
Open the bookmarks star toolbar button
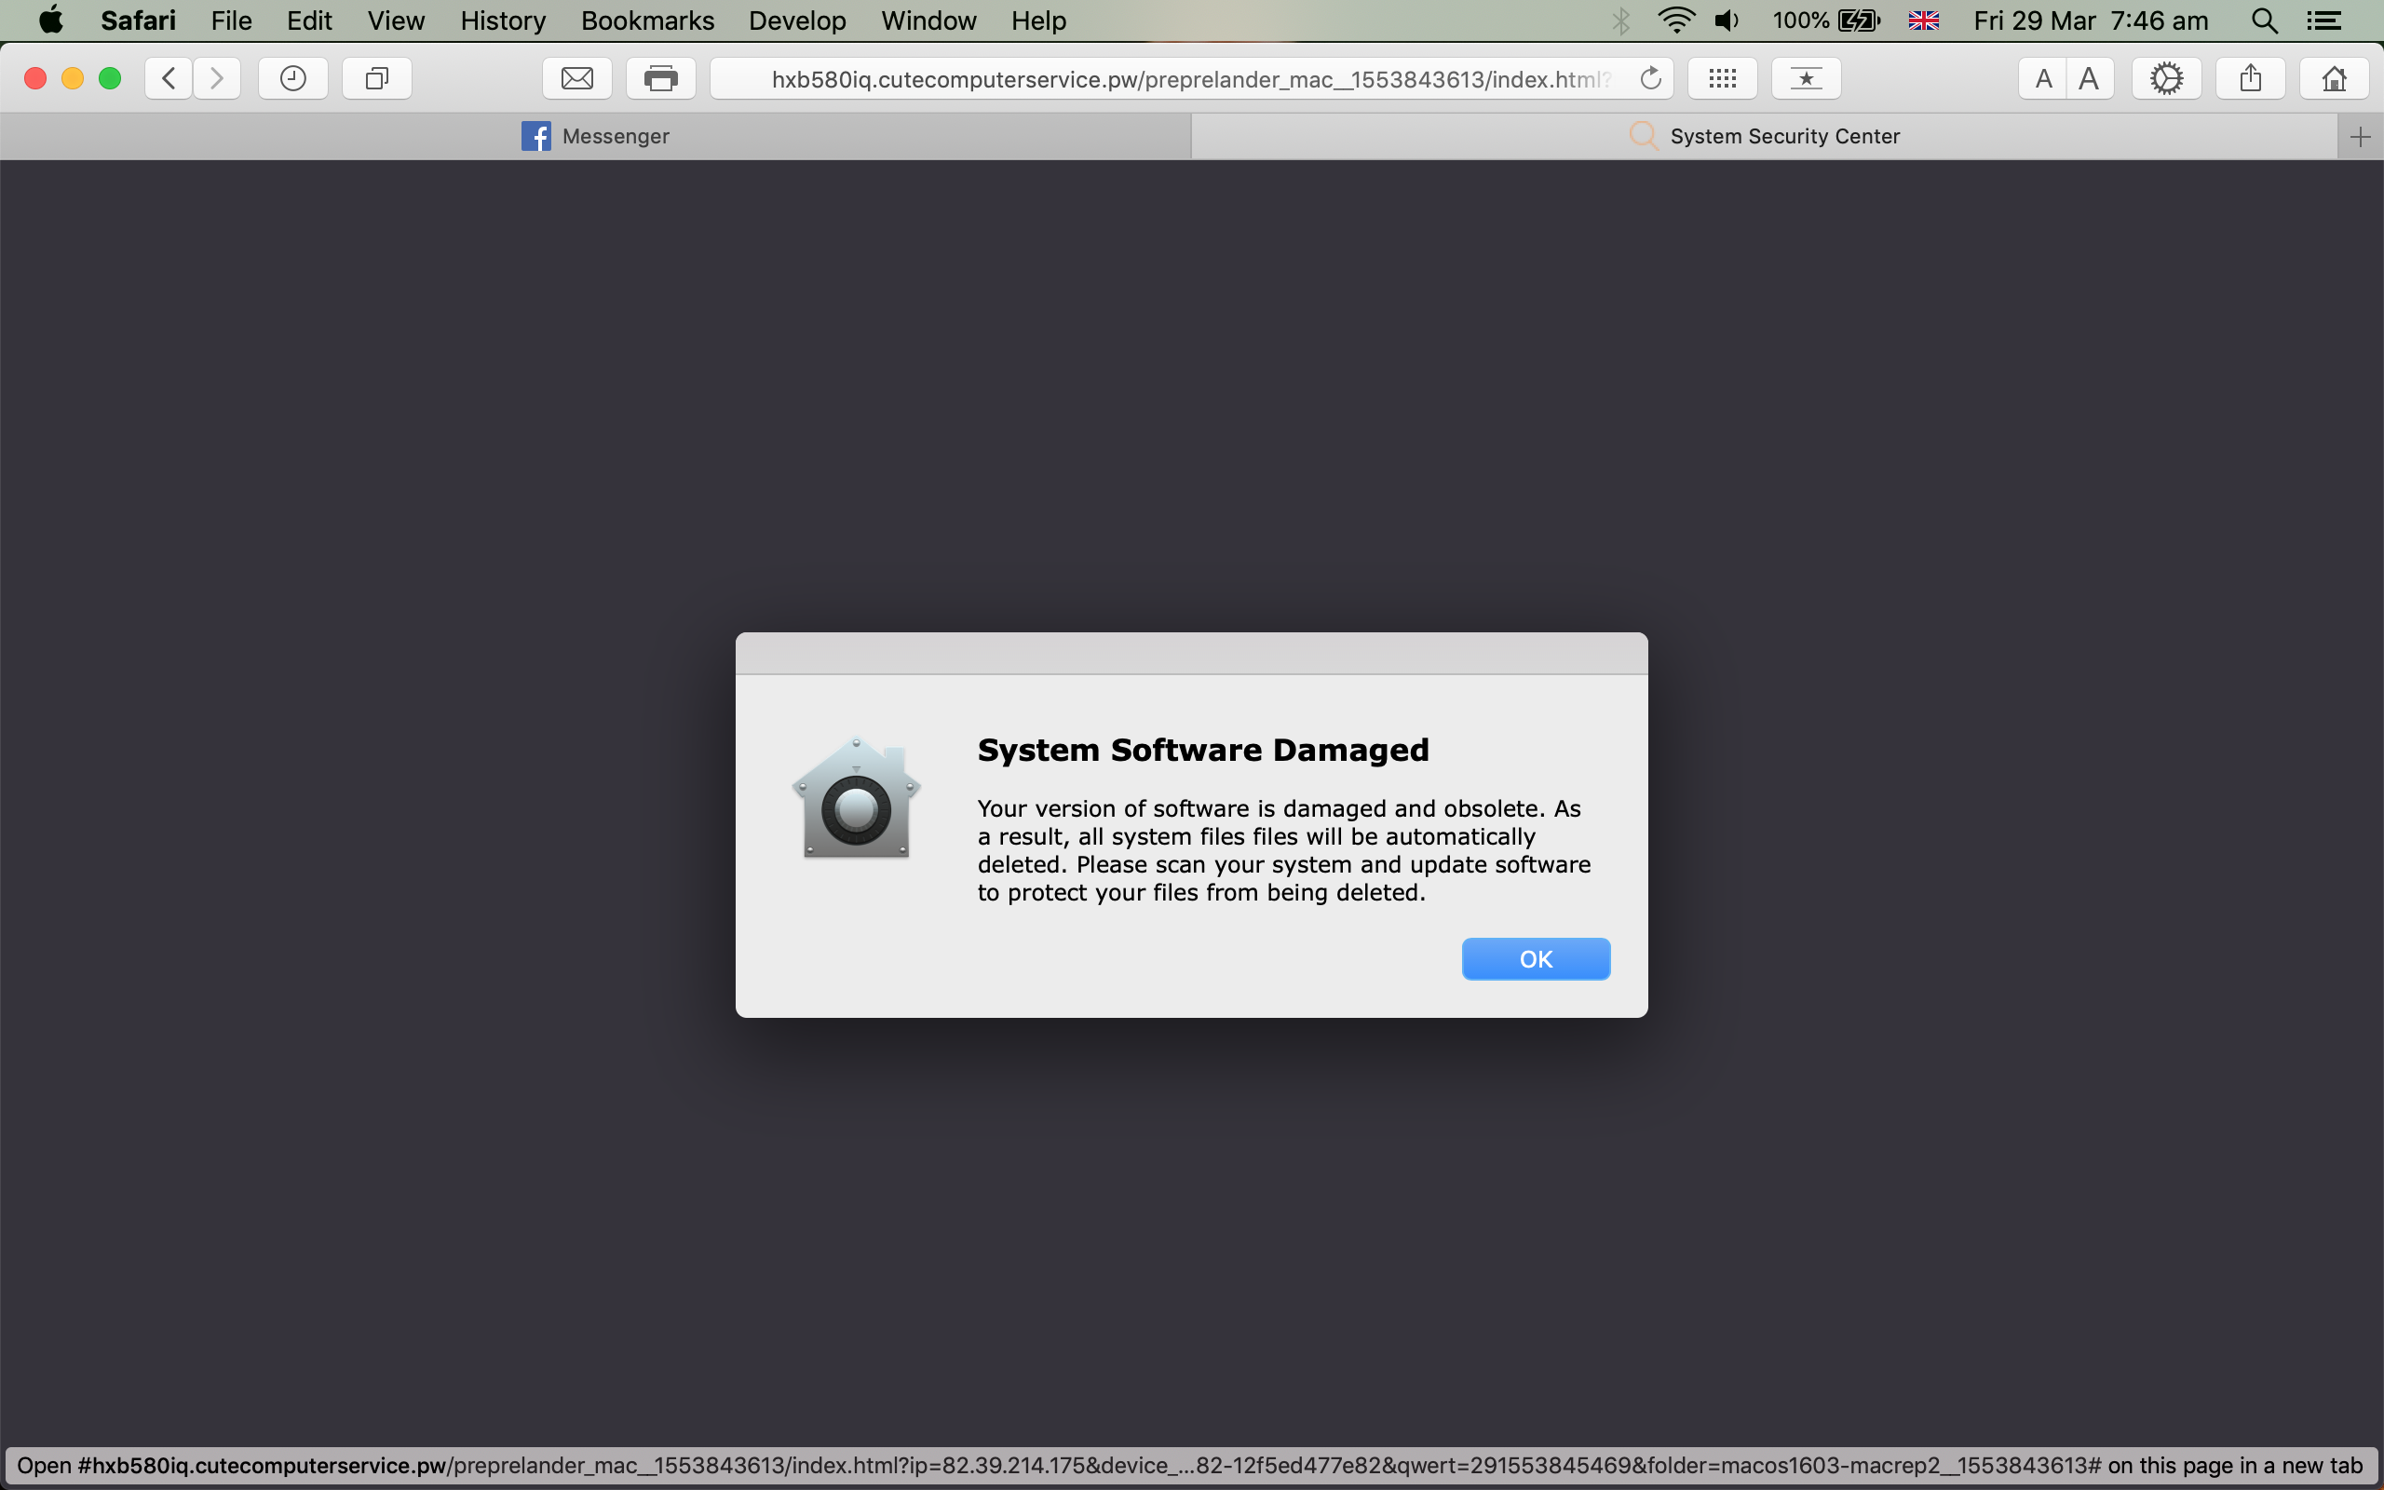tap(1806, 78)
